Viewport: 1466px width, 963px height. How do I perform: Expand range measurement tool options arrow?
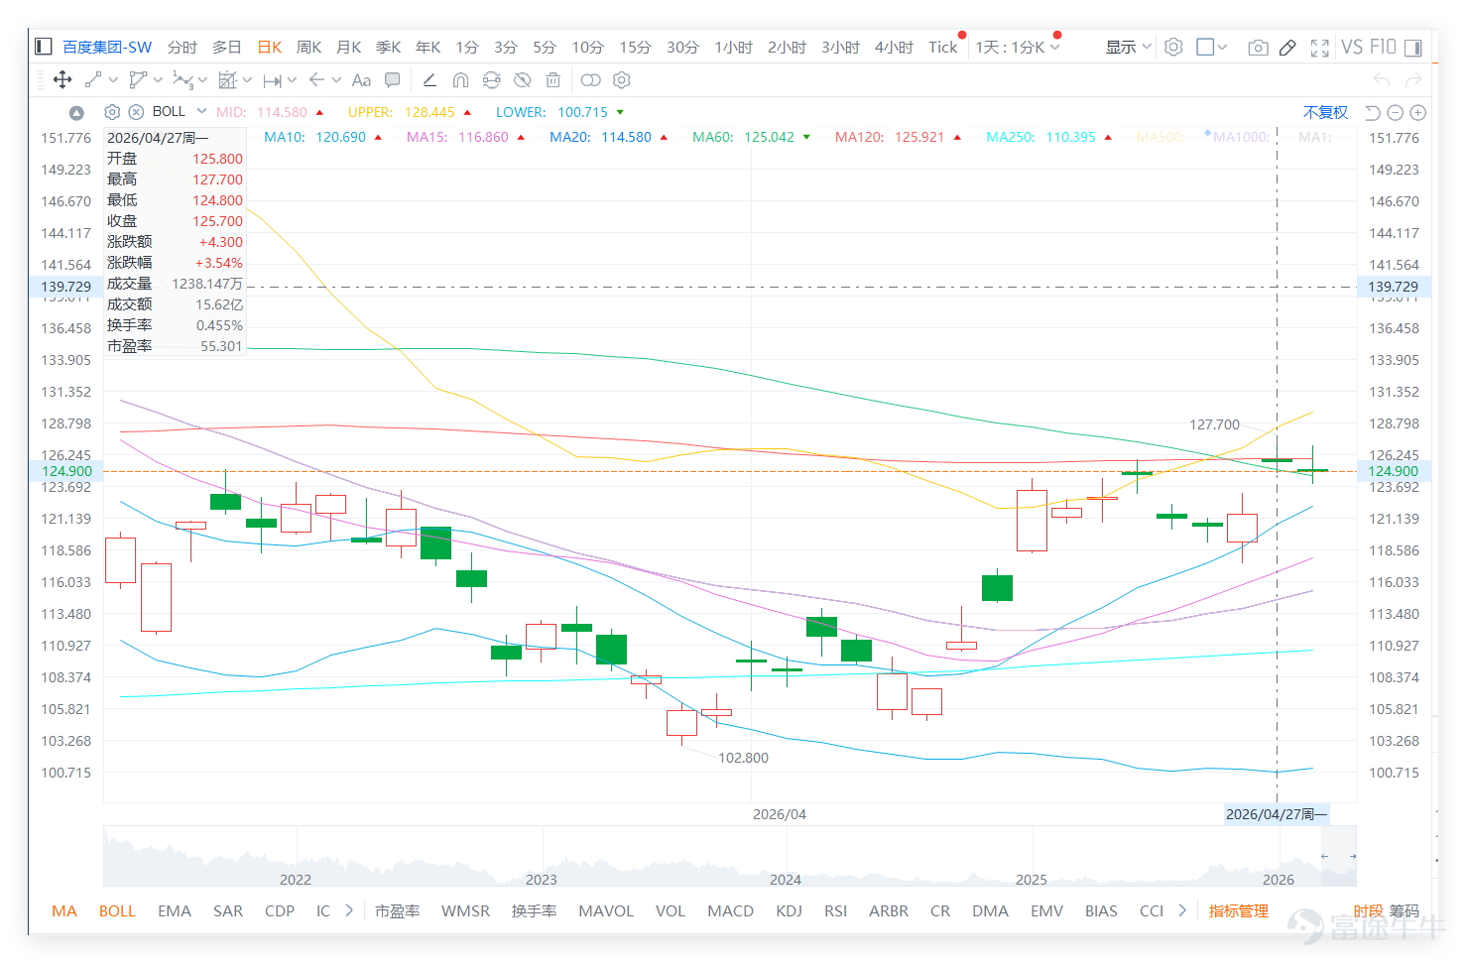point(292,80)
